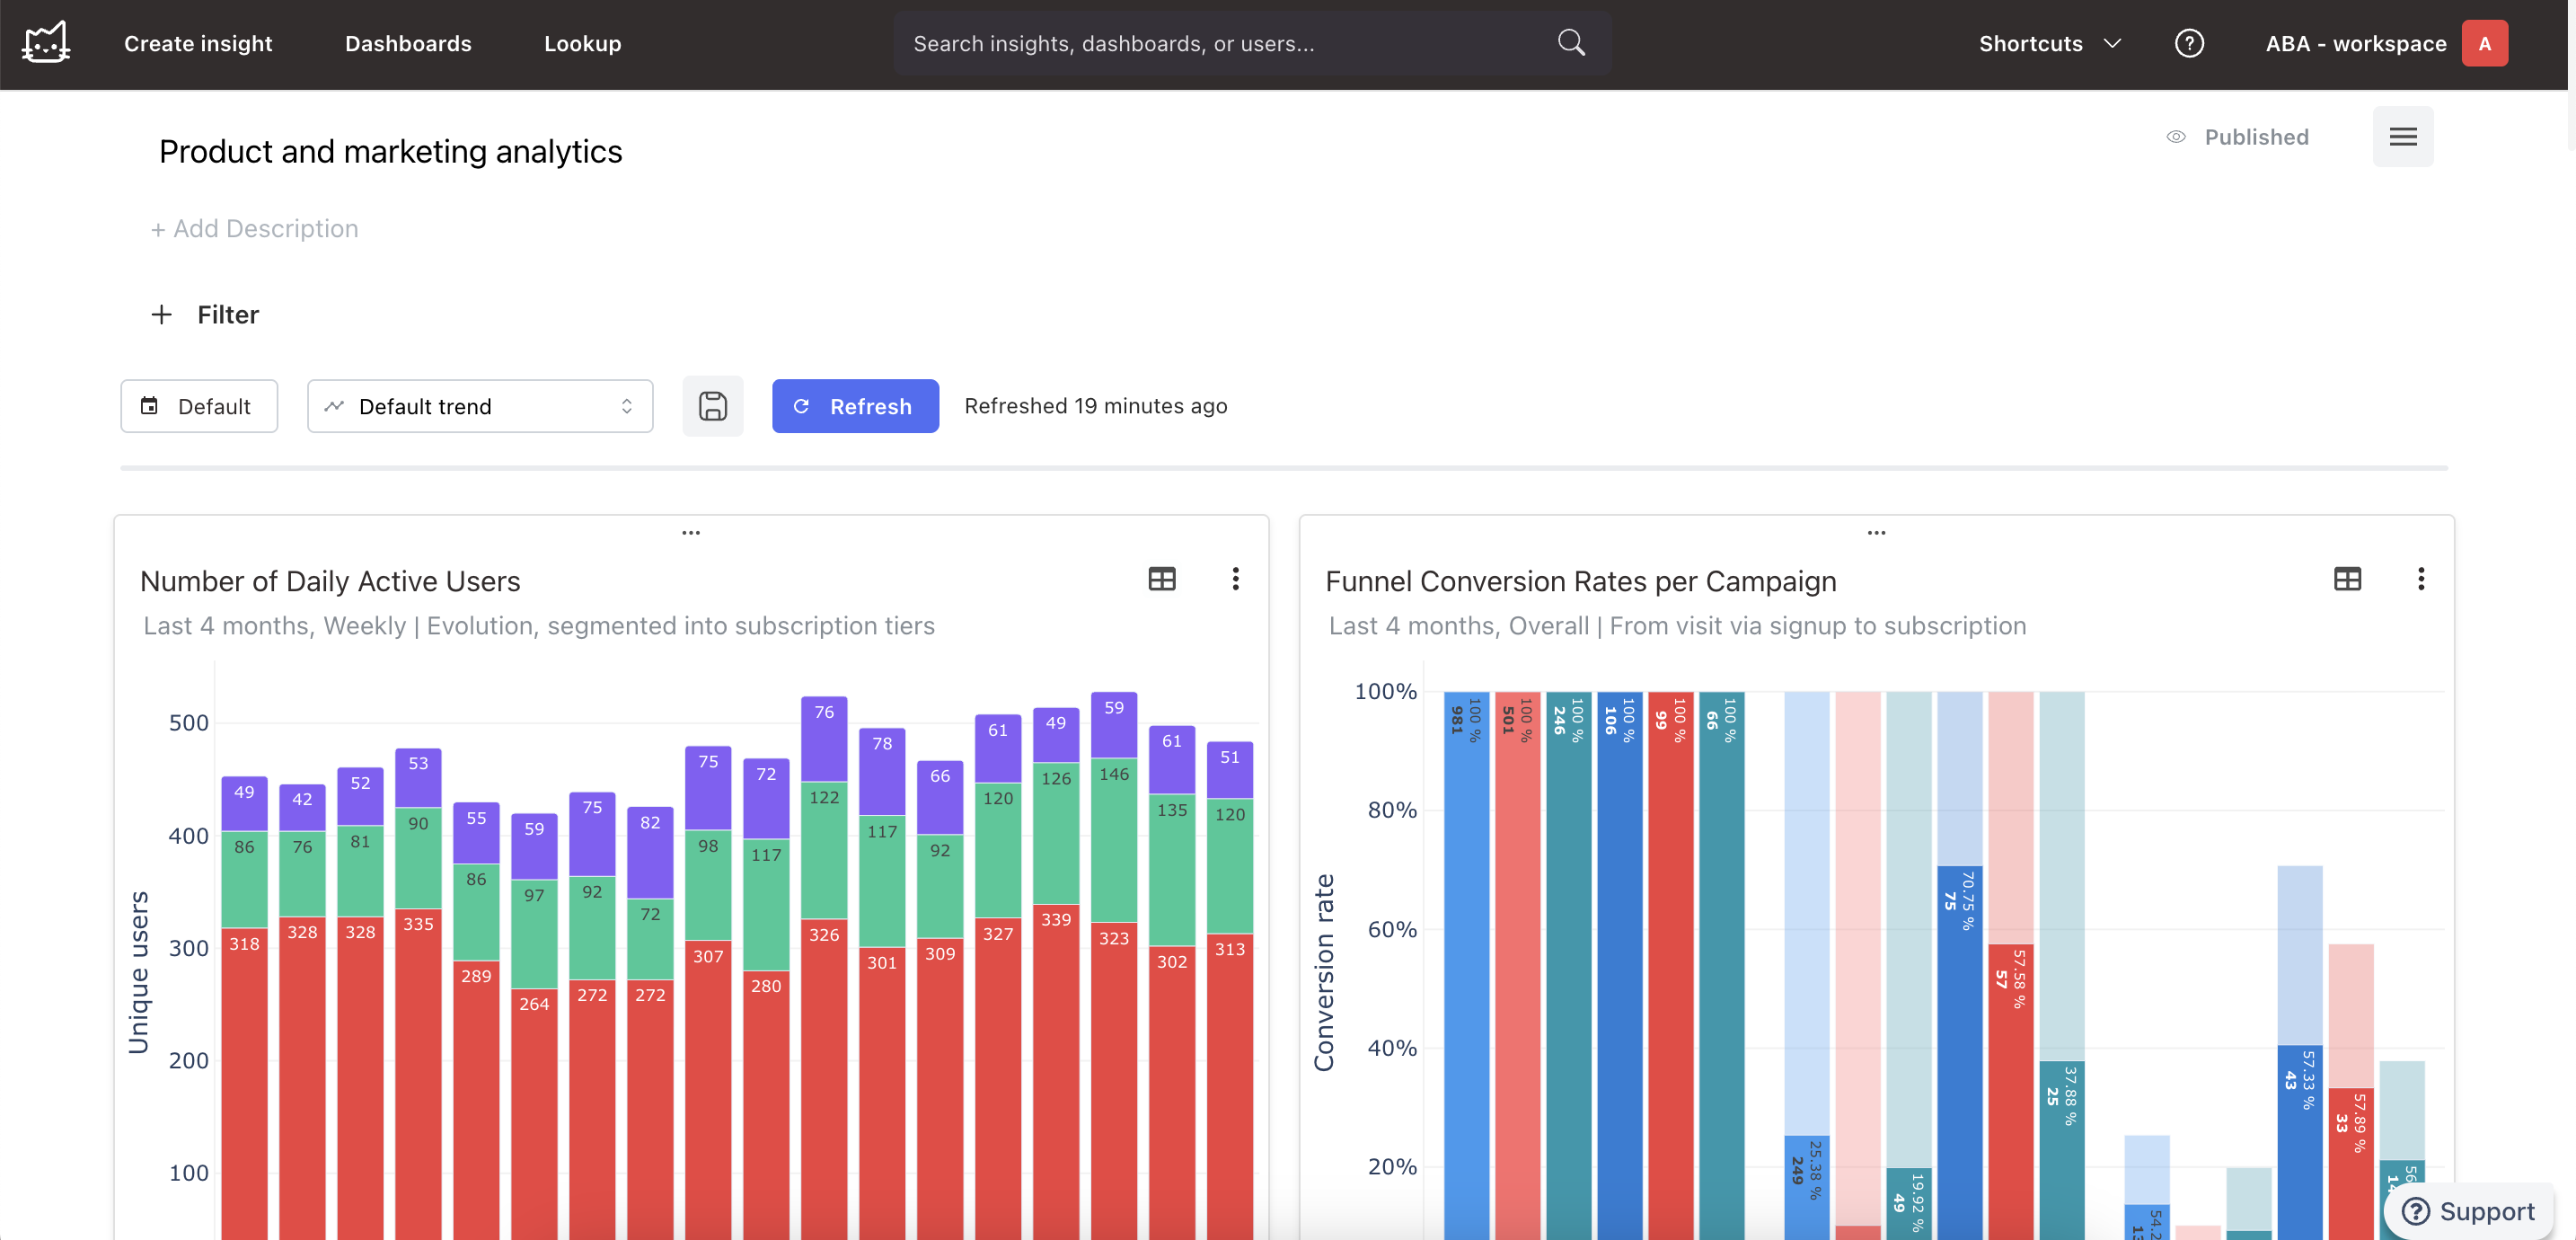Add a new Filter
Screen dimensions: 2576x1240
(205, 315)
